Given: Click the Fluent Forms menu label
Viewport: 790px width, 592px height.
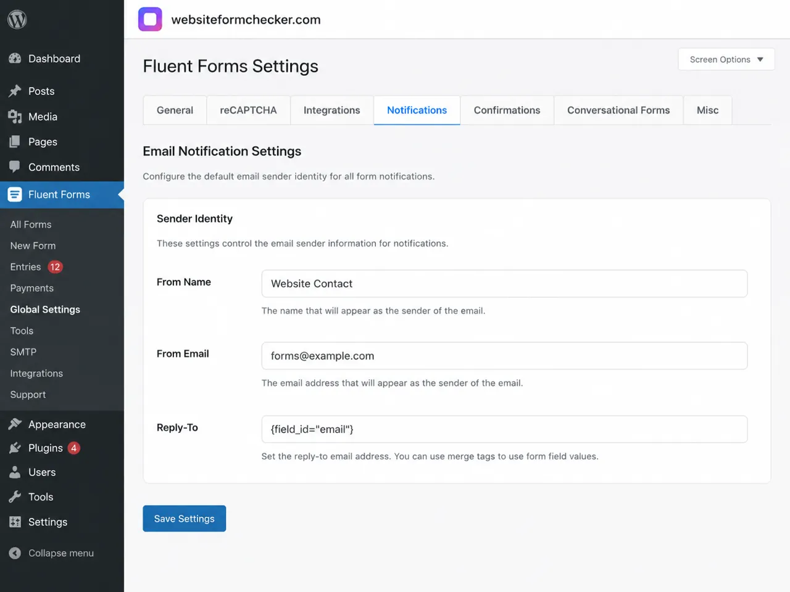Looking at the screenshot, I should point(59,194).
